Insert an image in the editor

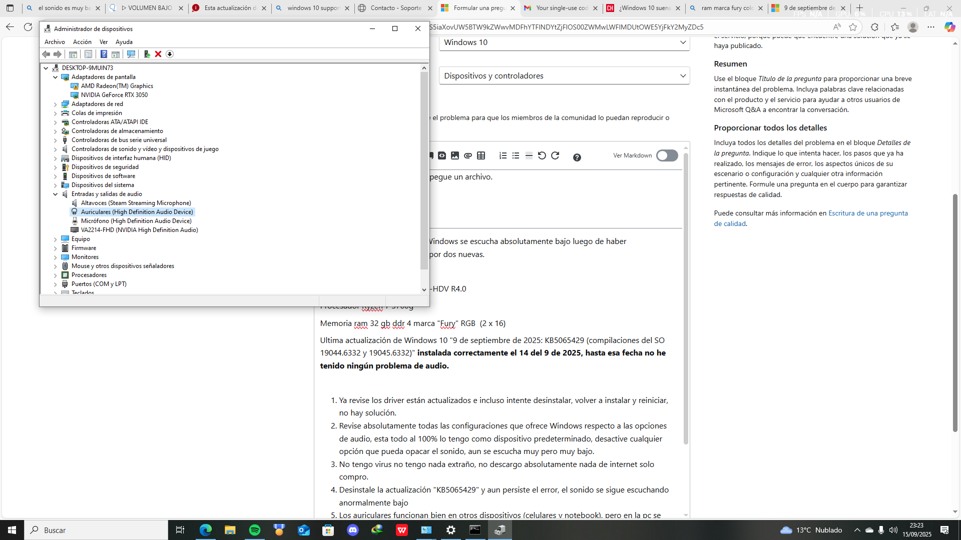pos(455,156)
